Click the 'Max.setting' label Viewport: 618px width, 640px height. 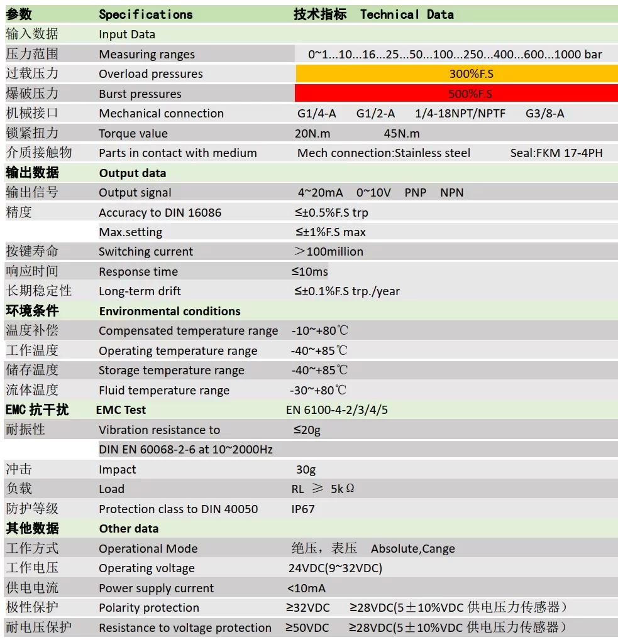(x=130, y=232)
